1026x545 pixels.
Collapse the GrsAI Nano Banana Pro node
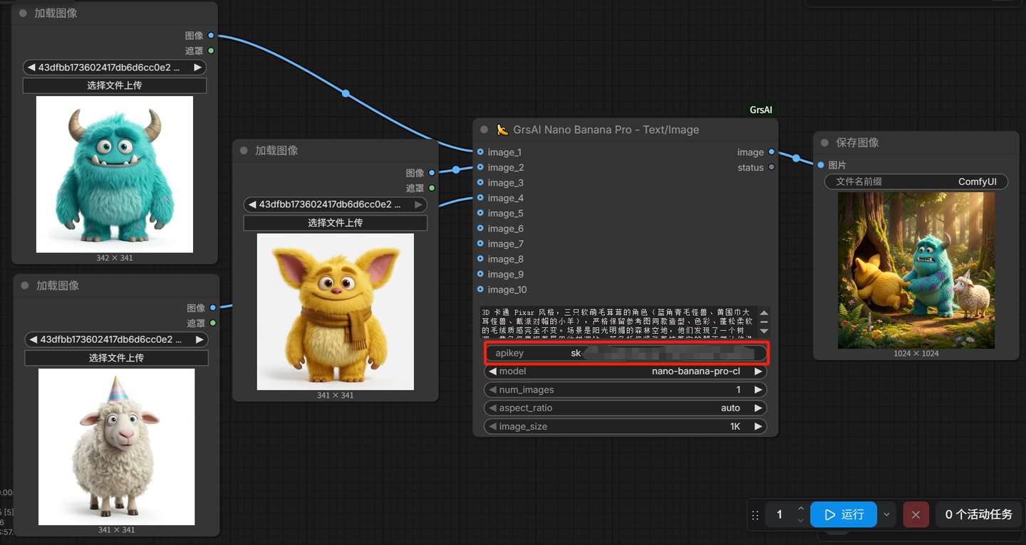click(x=484, y=129)
